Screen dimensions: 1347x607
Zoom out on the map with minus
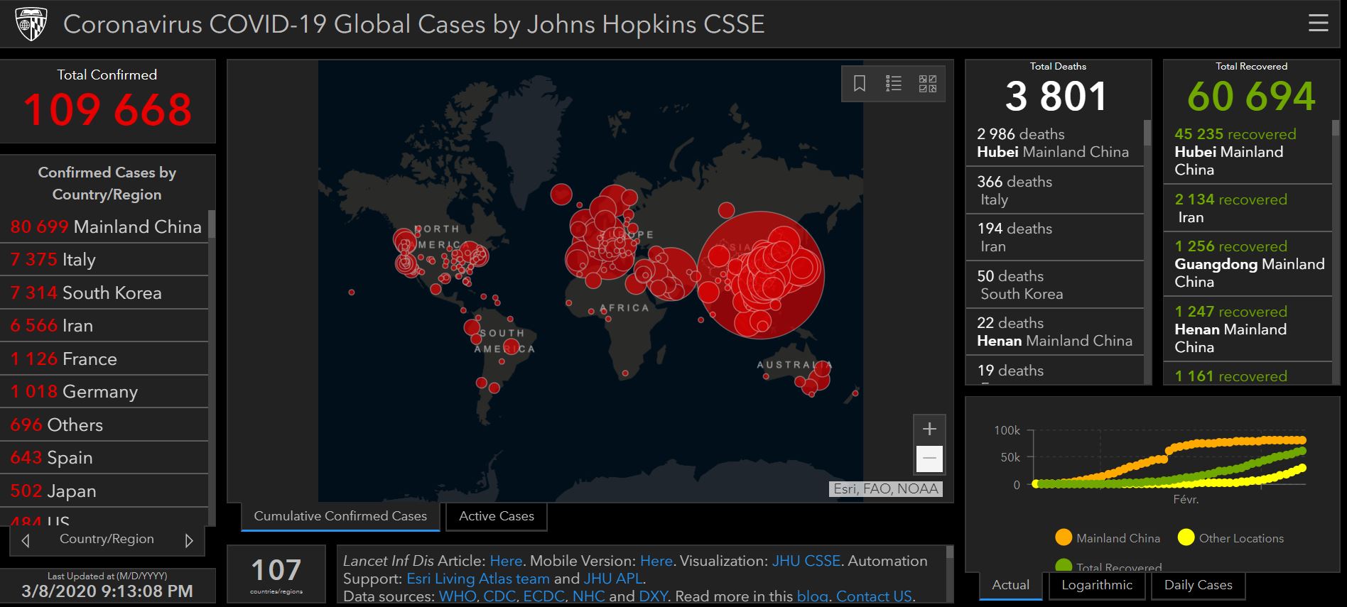[929, 459]
